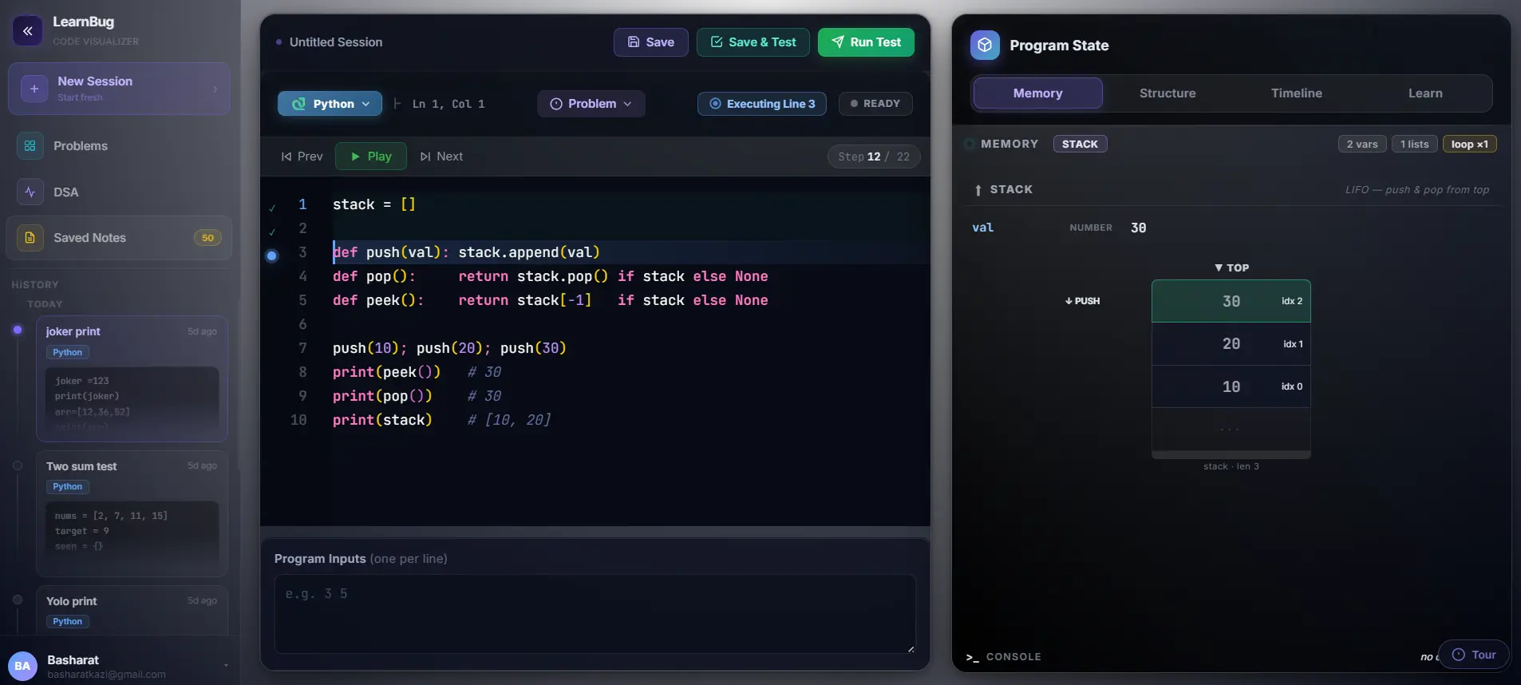
Task: Click Save button
Action: tap(651, 42)
